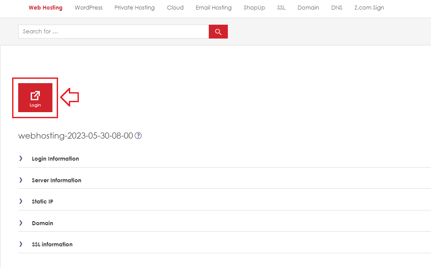Go to the DNS tab
Screen dimensions: 431x268
coord(337,8)
